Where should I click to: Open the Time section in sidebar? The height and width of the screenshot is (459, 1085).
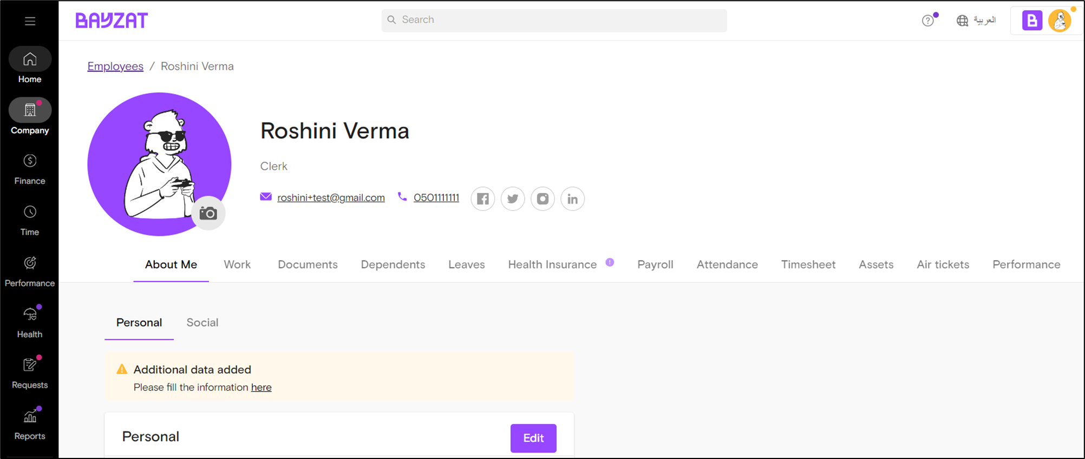[30, 221]
